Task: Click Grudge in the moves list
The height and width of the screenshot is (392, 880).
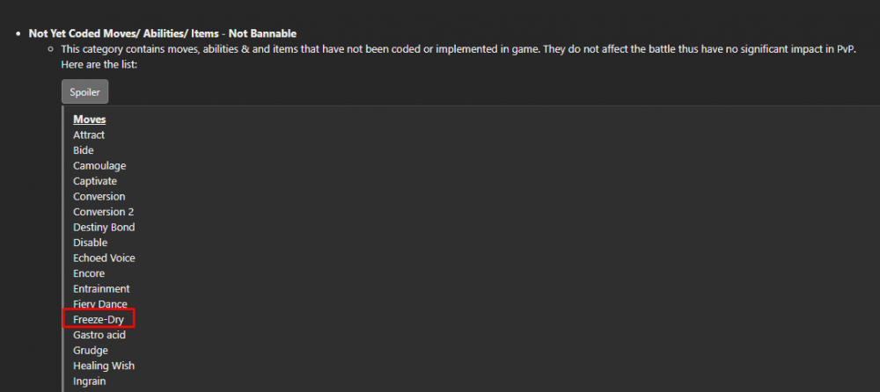Action: (x=90, y=350)
